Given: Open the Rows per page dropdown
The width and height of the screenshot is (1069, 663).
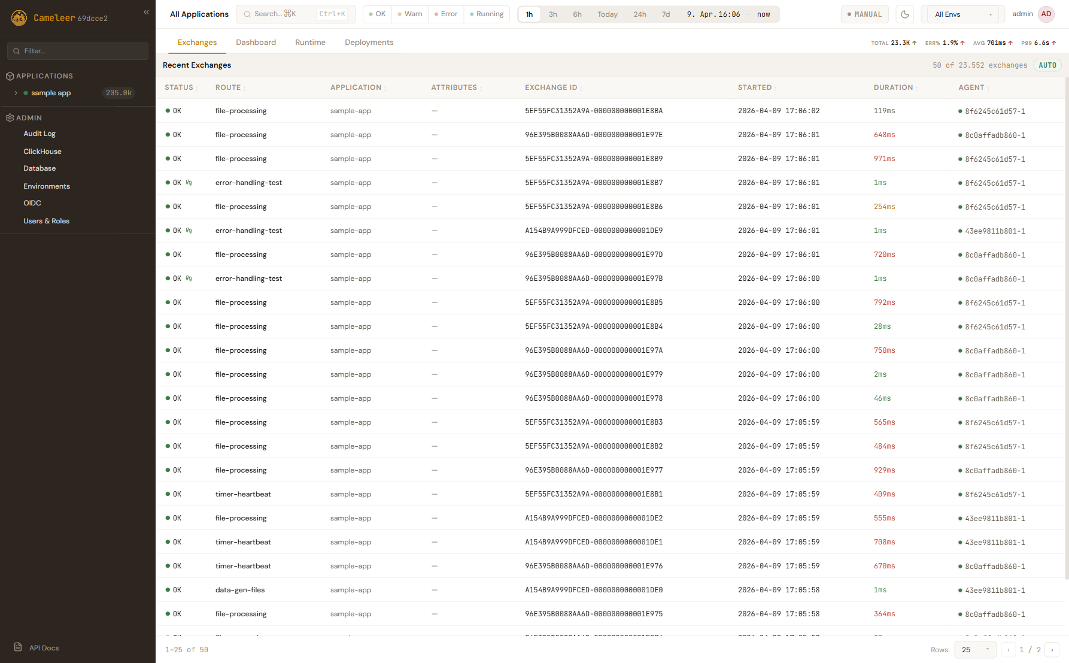Looking at the screenshot, I should point(975,650).
